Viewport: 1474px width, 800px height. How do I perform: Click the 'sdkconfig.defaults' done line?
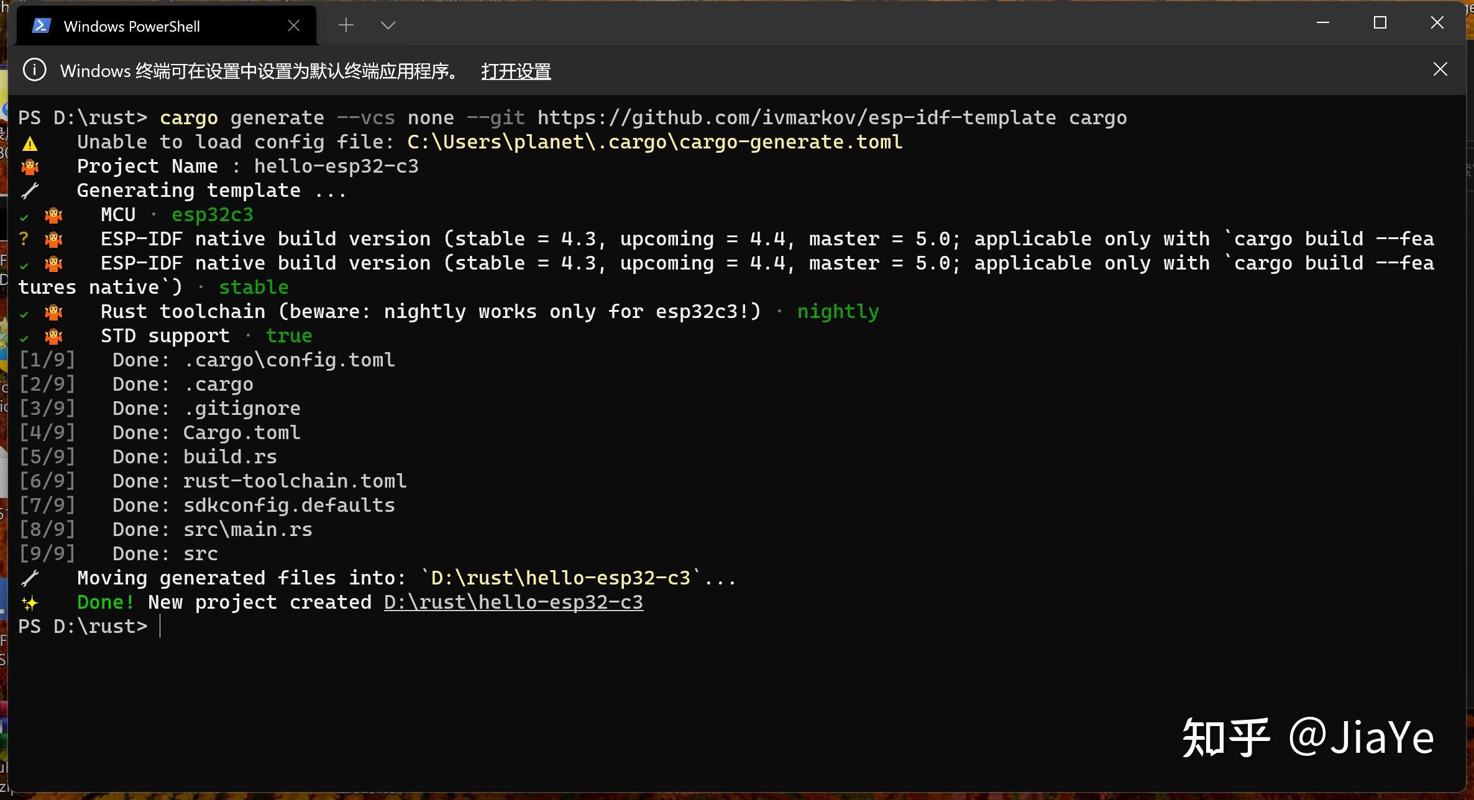207,505
